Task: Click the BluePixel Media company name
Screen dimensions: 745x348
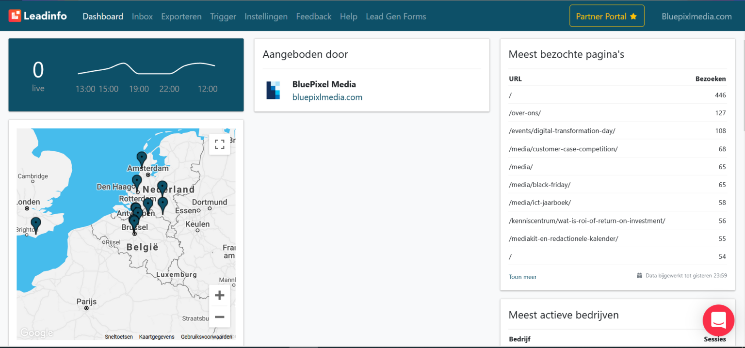Action: [x=324, y=84]
